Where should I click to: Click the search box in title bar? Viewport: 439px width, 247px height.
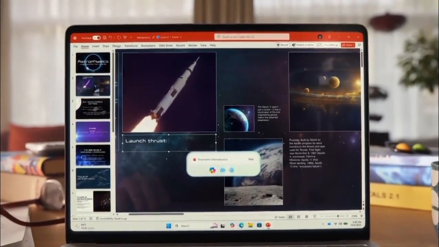point(252,37)
